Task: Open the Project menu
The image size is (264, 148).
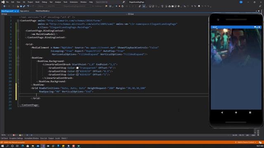Action: (x=30, y=2)
